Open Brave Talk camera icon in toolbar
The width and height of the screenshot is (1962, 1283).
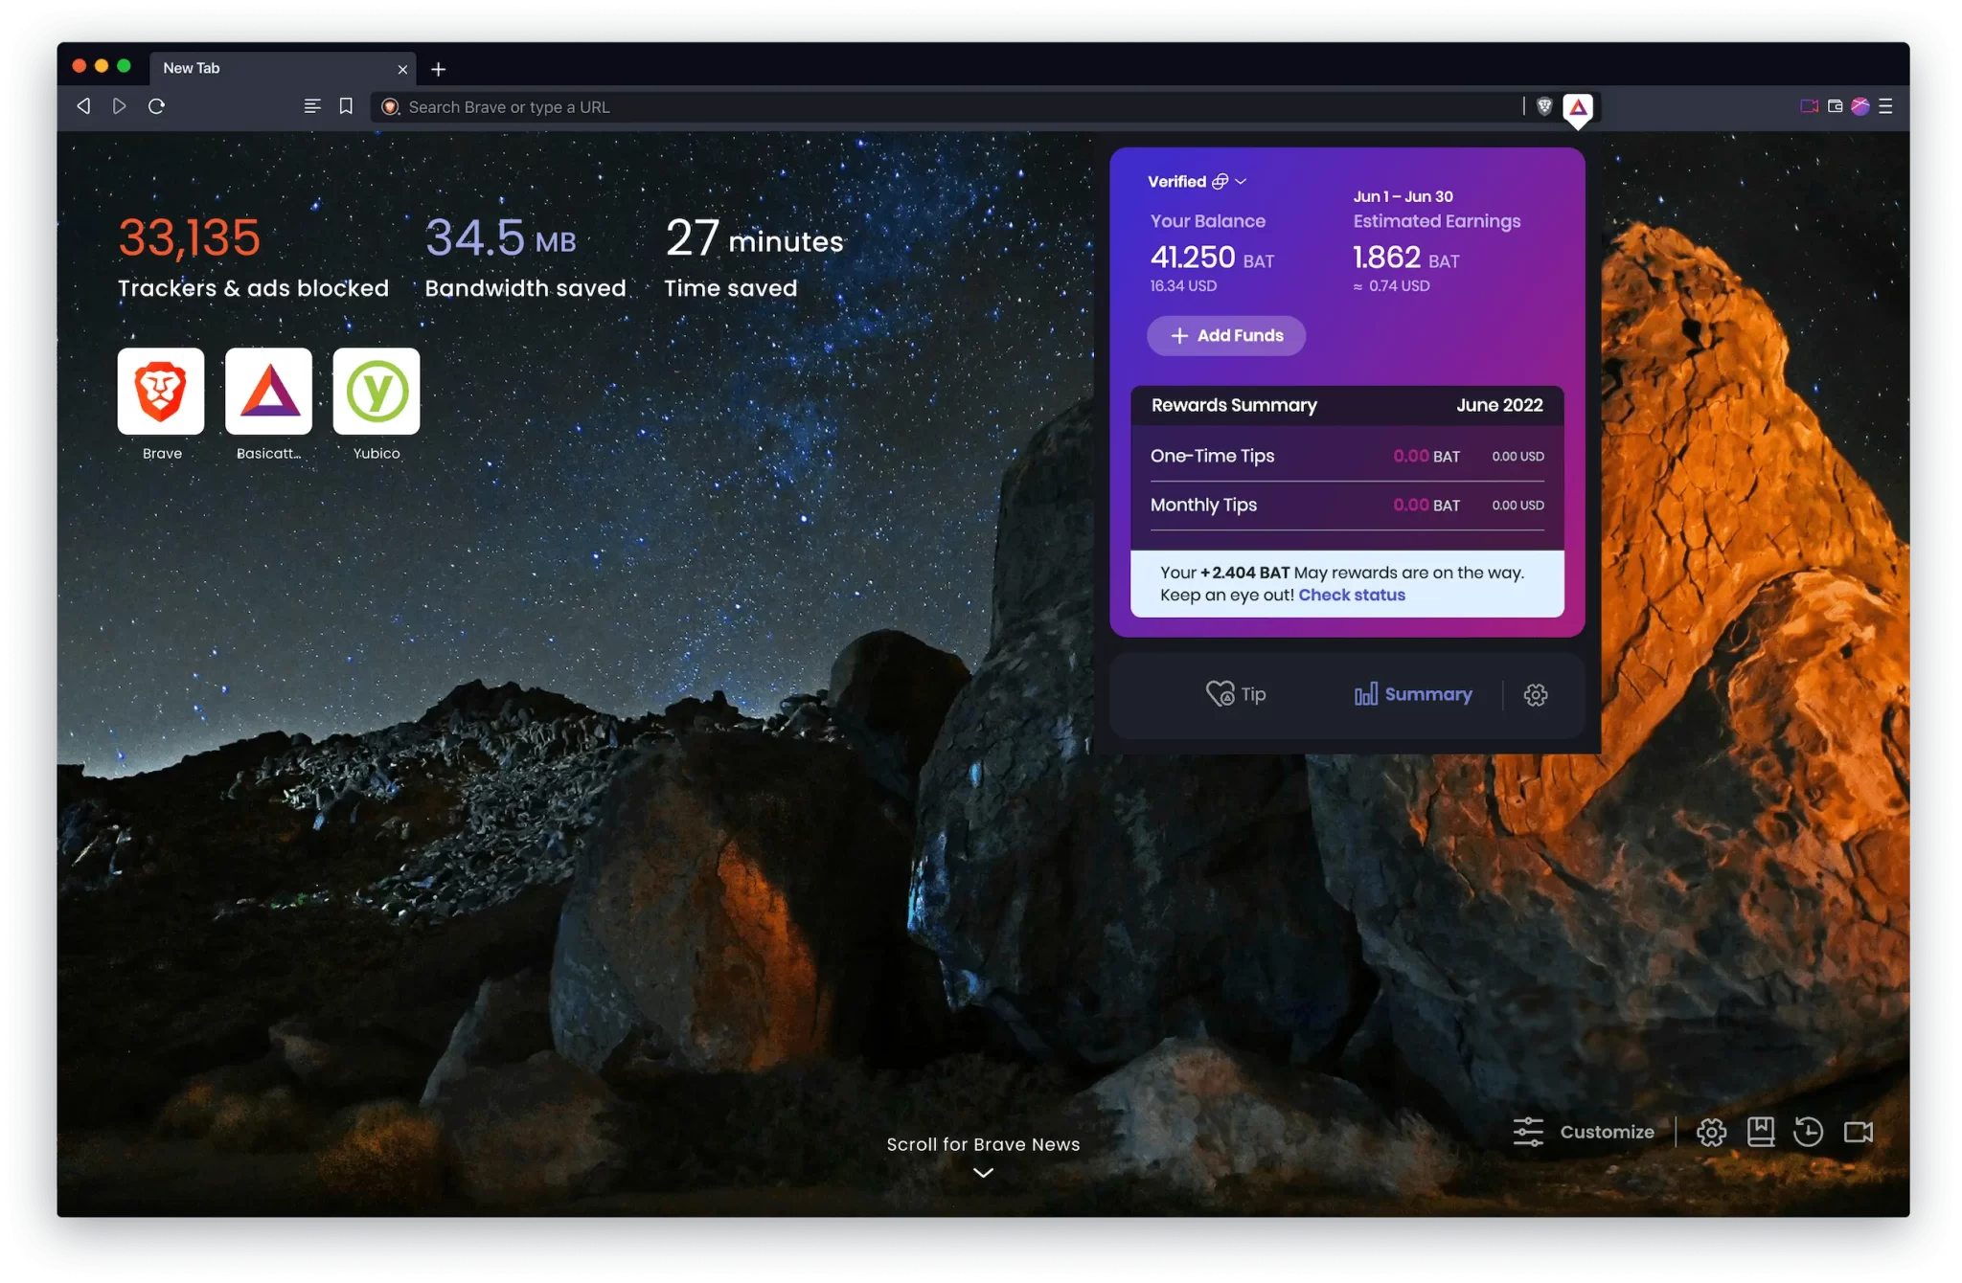pyautogui.click(x=1809, y=106)
